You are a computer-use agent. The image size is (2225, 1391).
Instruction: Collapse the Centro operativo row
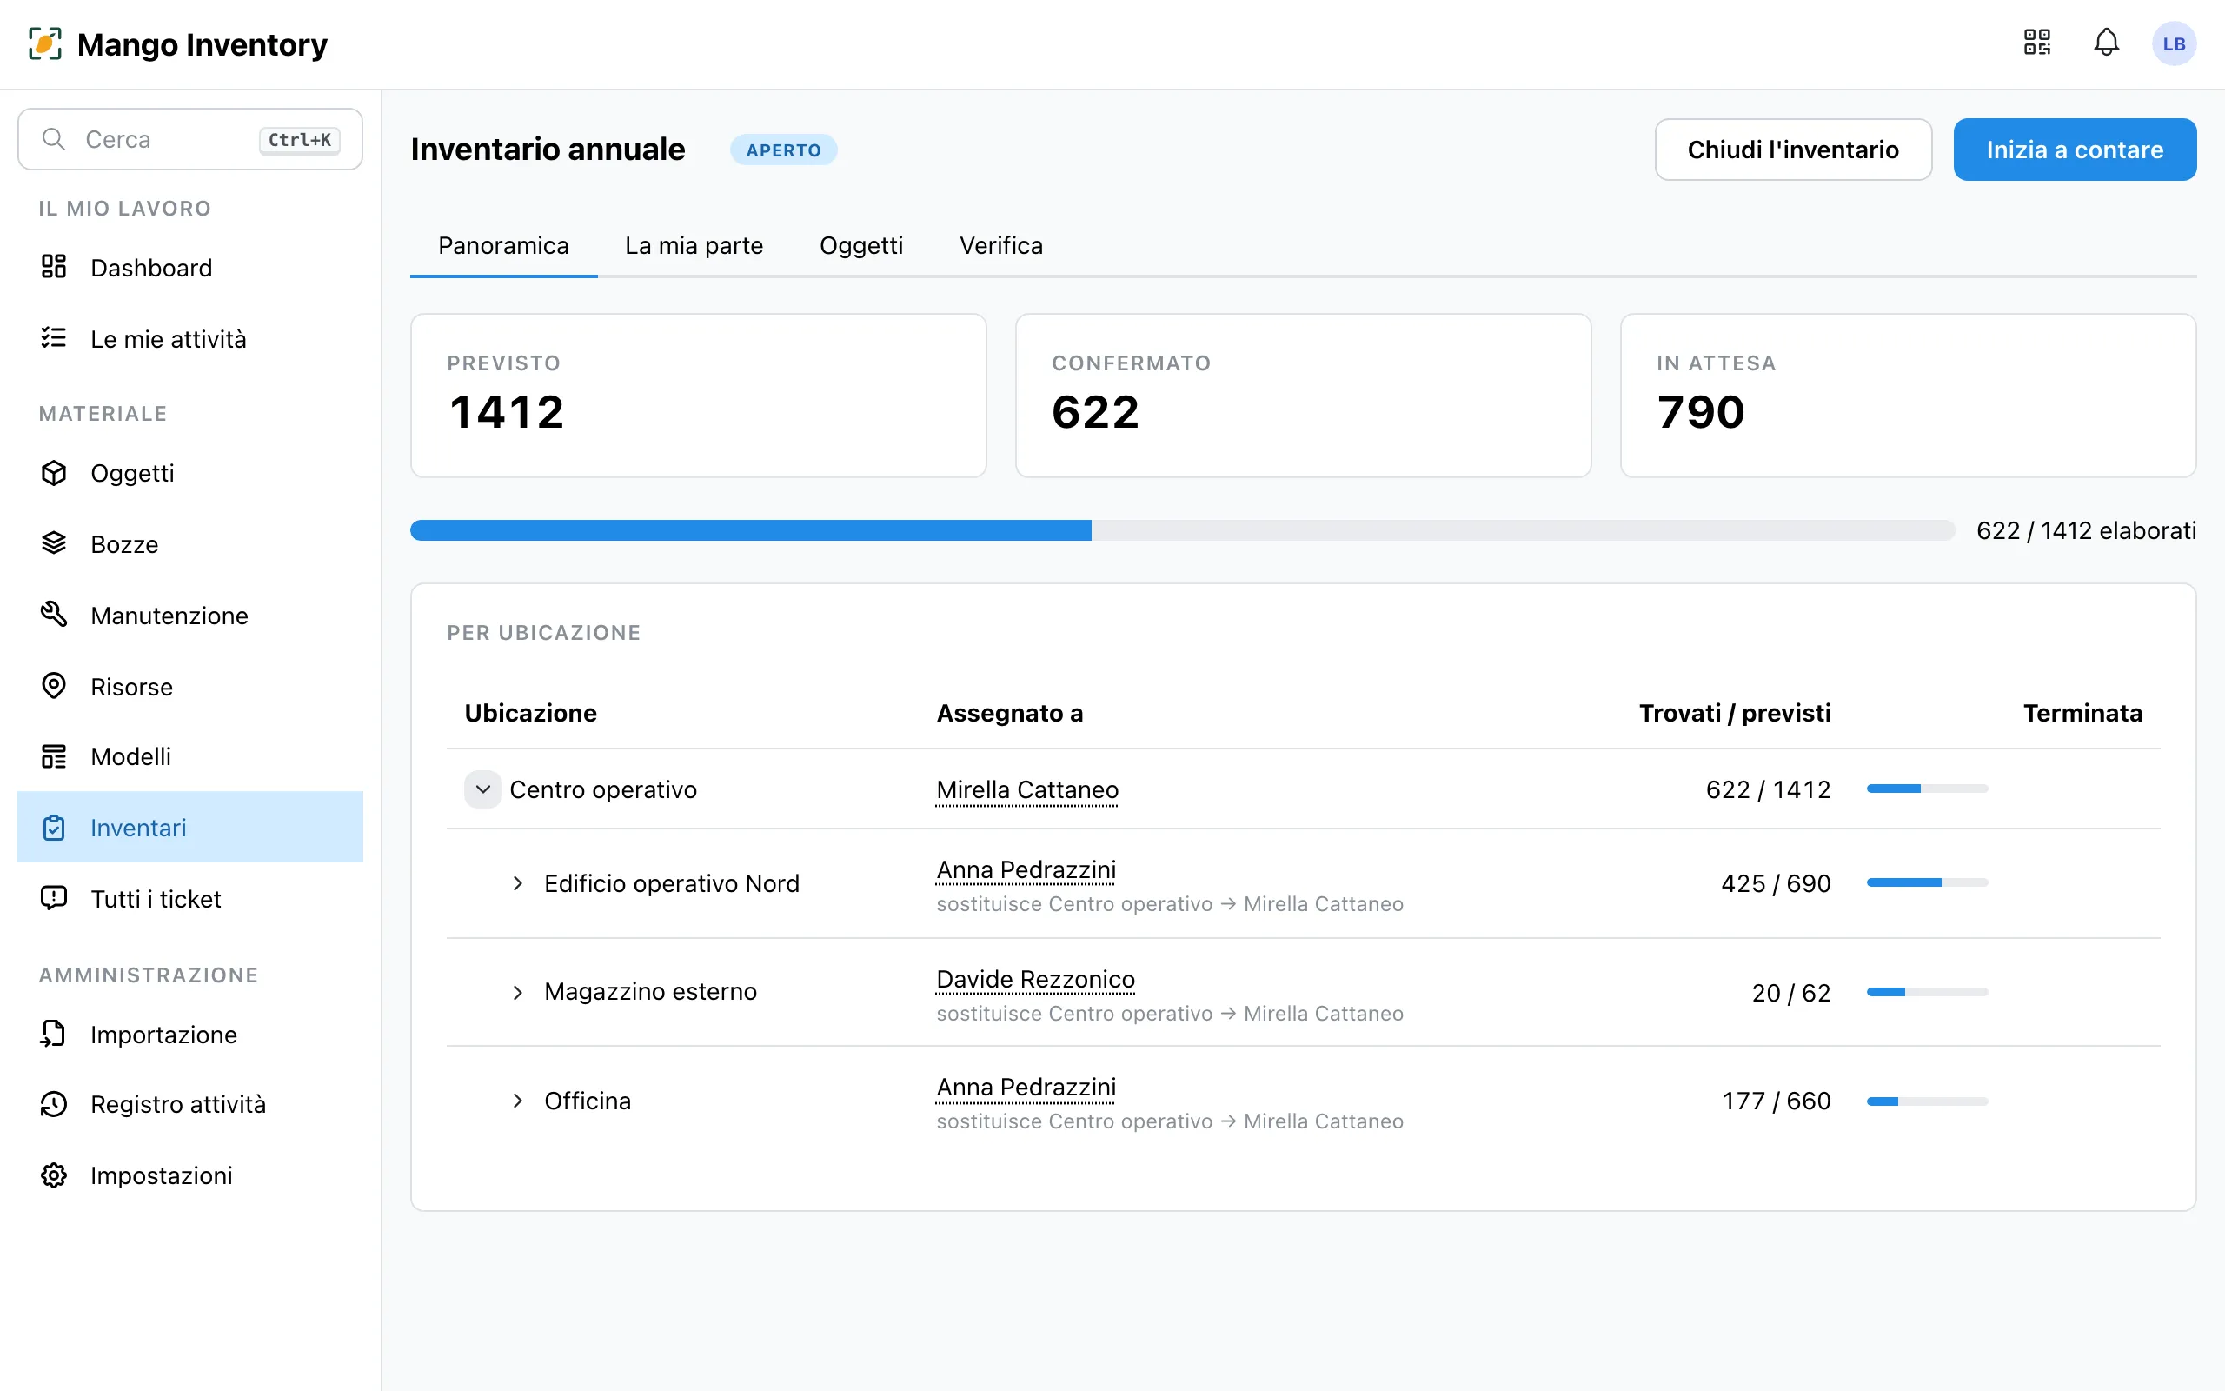482,789
